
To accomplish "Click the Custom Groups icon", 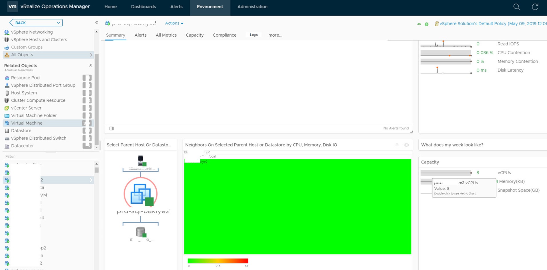I will coord(7,47).
